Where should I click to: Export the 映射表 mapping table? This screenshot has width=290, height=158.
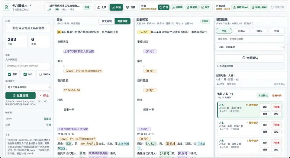click(x=192, y=7)
